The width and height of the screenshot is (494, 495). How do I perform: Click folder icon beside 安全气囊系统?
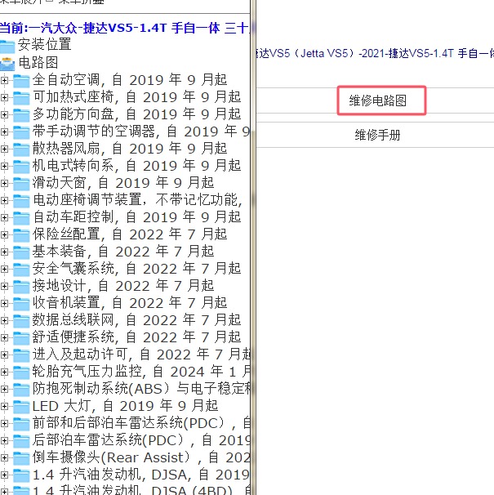click(x=21, y=270)
